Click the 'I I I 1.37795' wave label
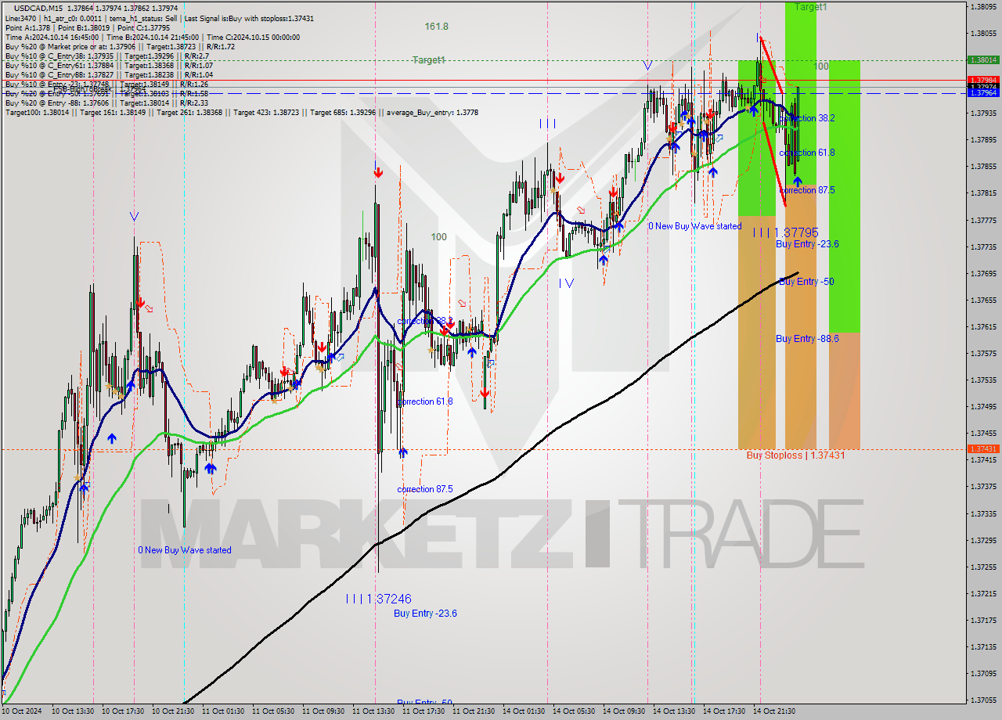1002x720 pixels. [785, 232]
